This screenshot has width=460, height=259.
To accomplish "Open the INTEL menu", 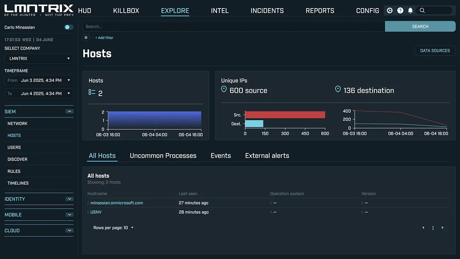I will [220, 11].
